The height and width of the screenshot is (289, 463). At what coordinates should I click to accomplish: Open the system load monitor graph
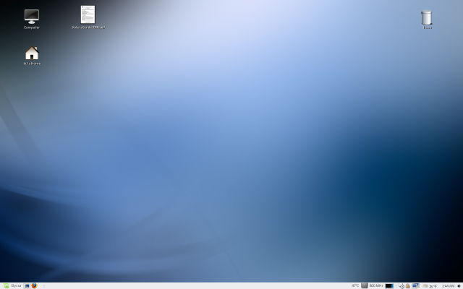[x=389, y=286]
